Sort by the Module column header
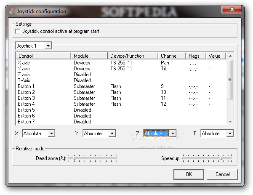 [x=89, y=56]
